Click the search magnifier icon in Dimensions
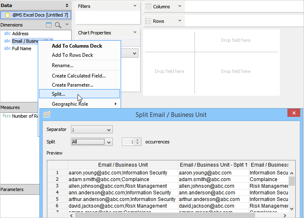 (58, 25)
